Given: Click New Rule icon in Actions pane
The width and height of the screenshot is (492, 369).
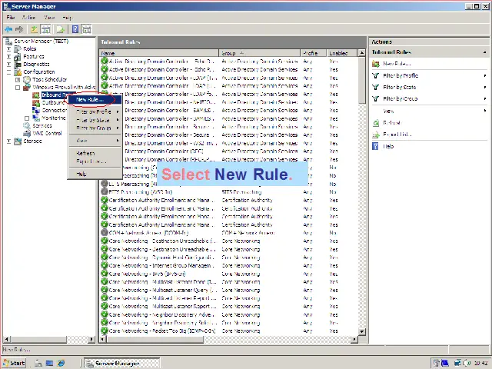Looking at the screenshot, I should tap(376, 64).
